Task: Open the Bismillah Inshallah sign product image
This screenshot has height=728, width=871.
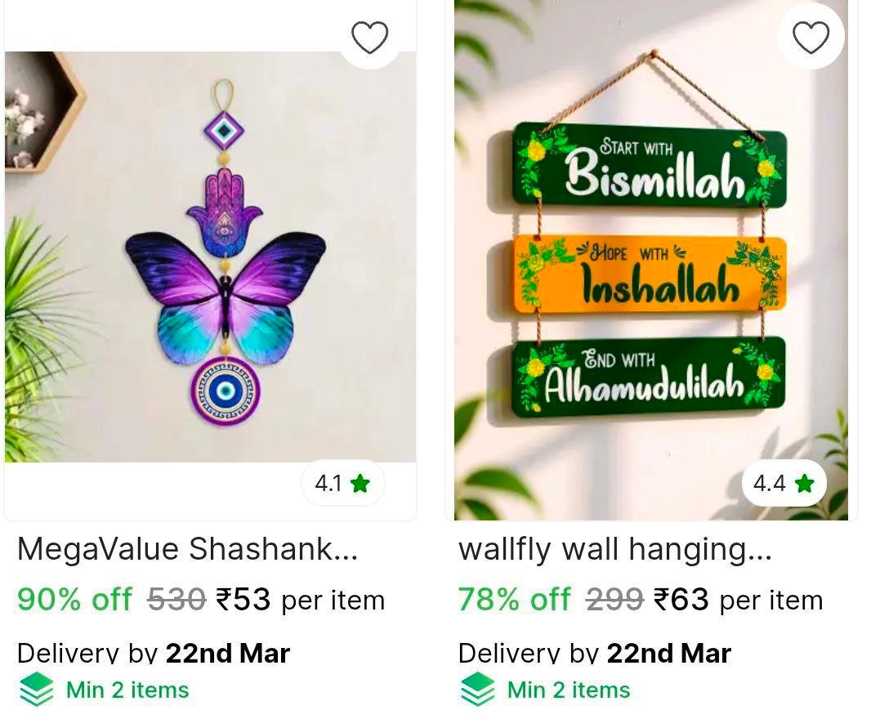Action: point(651,260)
